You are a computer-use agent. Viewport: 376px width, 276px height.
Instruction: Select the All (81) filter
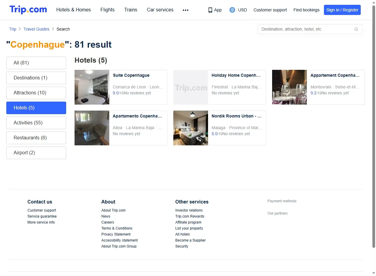36,63
